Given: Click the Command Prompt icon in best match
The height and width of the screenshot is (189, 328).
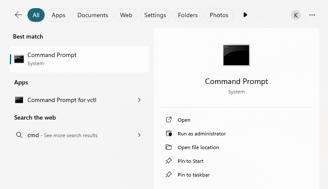Looking at the screenshot, I should pyautogui.click(x=19, y=59).
